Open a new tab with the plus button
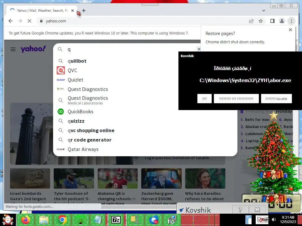Viewport: 302px width, 226px height. tap(83, 11)
